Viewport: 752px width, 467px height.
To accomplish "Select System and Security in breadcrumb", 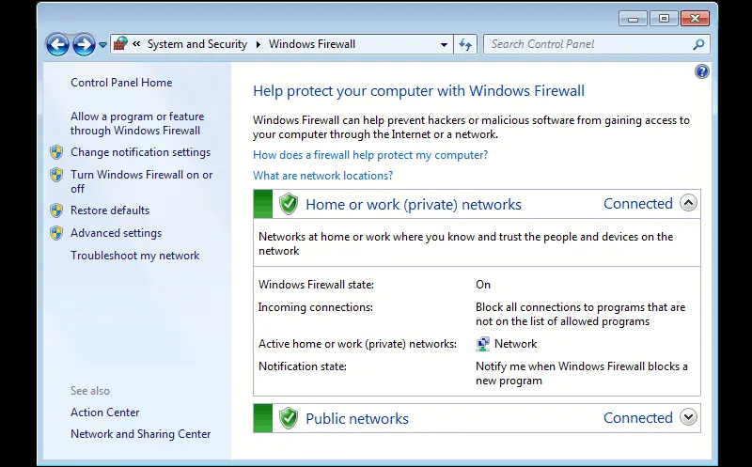I will click(197, 44).
